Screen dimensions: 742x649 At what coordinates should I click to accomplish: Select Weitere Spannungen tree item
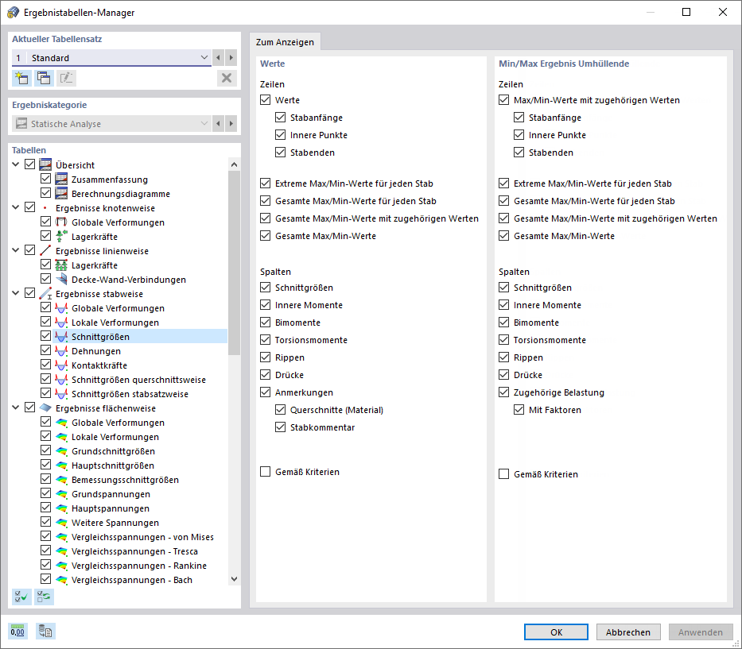(115, 523)
